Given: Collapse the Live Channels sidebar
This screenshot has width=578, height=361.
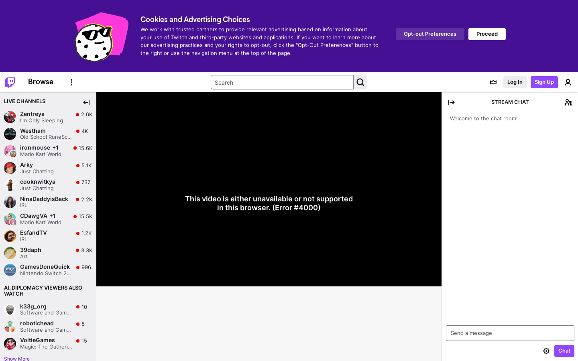Looking at the screenshot, I should point(86,102).
